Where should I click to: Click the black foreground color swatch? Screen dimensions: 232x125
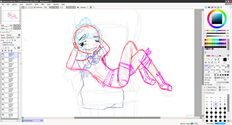pyautogui.click(x=225, y=59)
